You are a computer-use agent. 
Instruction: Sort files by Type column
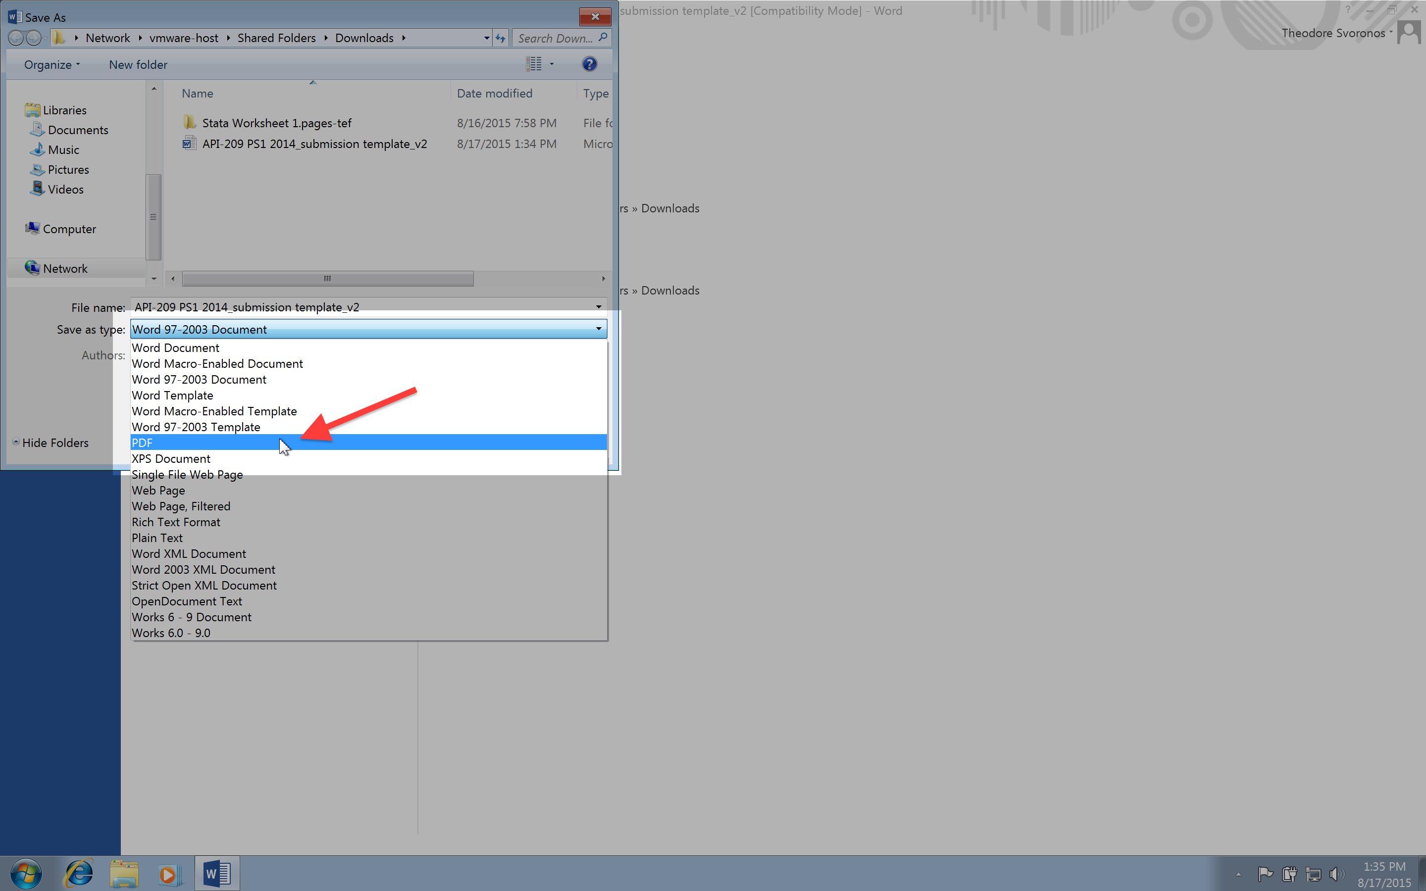596,93
